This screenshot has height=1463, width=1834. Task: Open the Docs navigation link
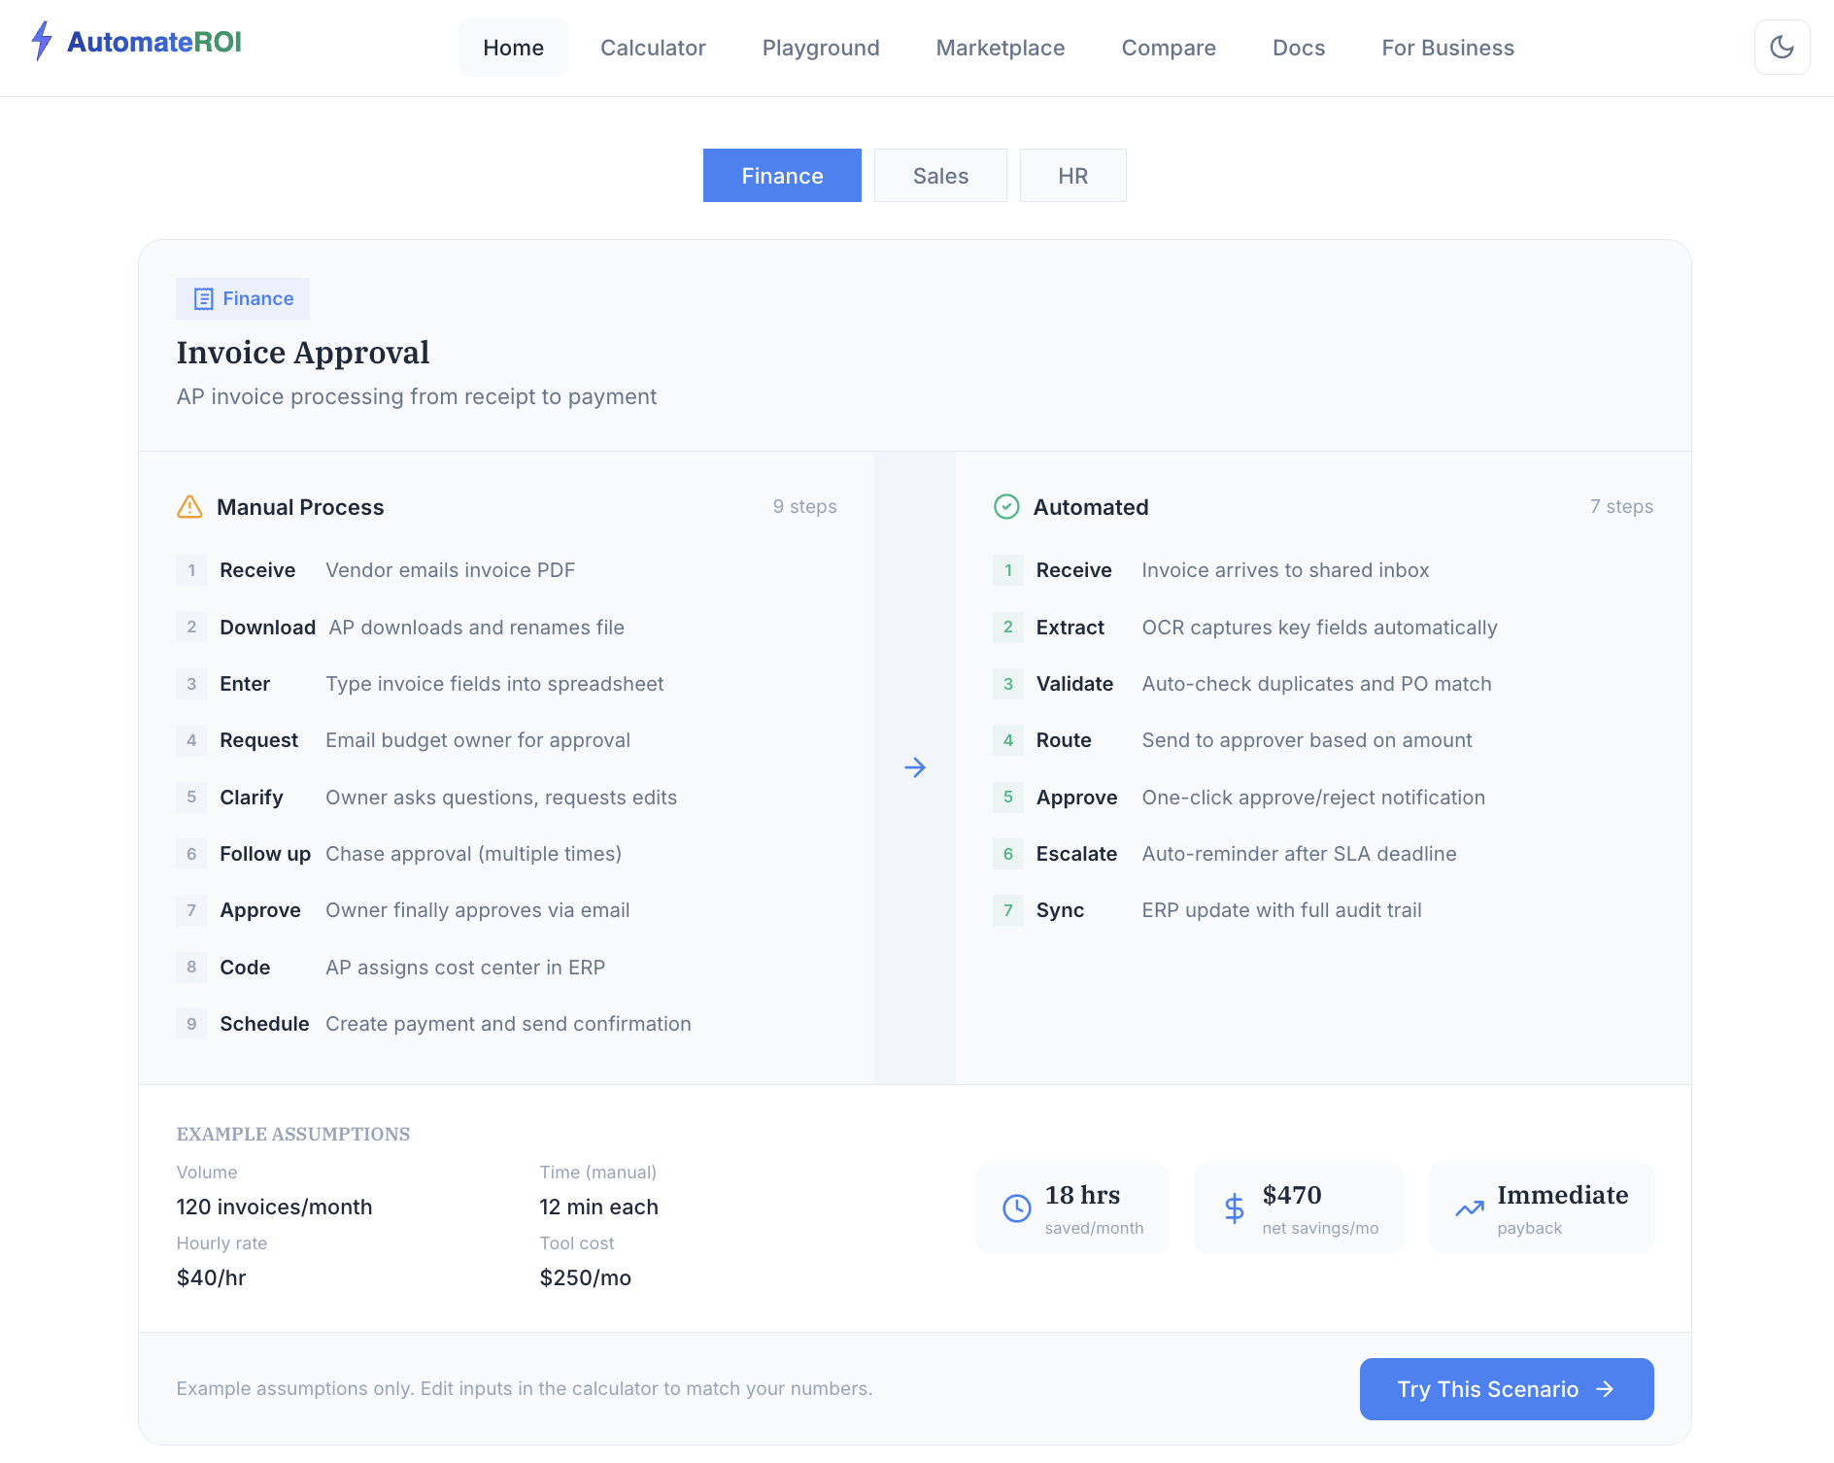pyautogui.click(x=1299, y=48)
